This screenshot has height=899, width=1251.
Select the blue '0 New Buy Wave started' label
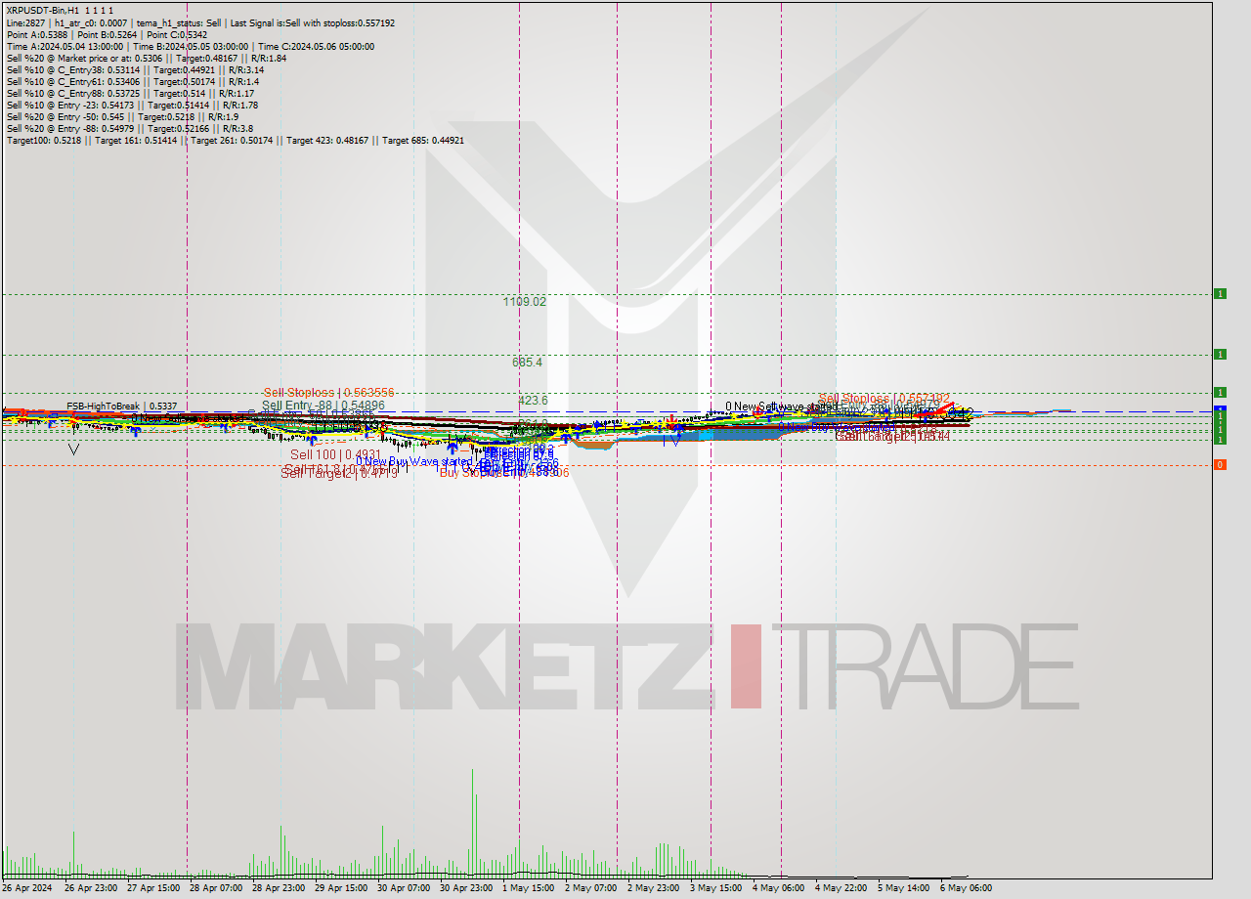pyautogui.click(x=413, y=461)
